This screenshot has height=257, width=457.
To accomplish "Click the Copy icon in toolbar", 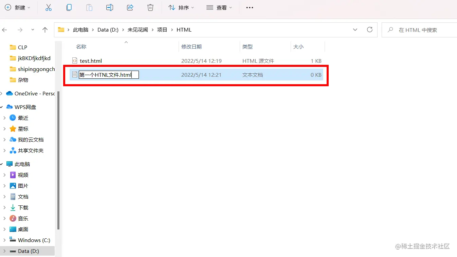I will (69, 7).
